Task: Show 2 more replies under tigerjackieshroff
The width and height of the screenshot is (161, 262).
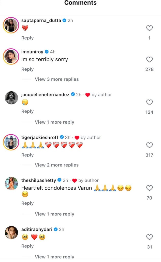Action: click(x=57, y=165)
